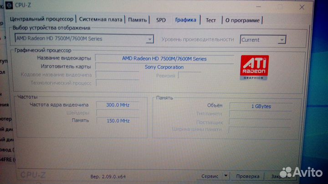
Task: Click the 1 GBytes memory size value
Action: 261,106
